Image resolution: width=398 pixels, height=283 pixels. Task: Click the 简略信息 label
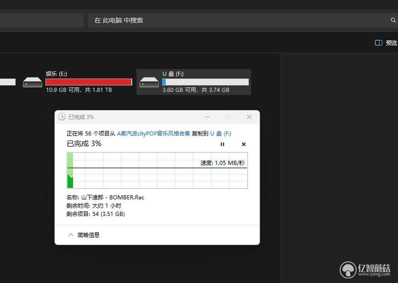point(89,235)
